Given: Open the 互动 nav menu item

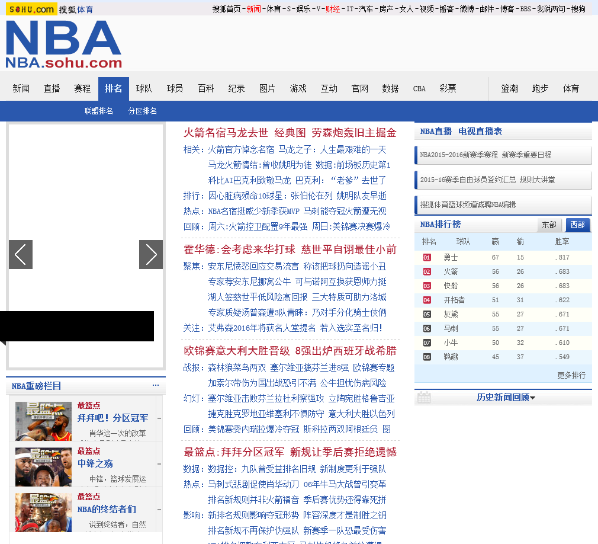Looking at the screenshot, I should click(x=329, y=88).
